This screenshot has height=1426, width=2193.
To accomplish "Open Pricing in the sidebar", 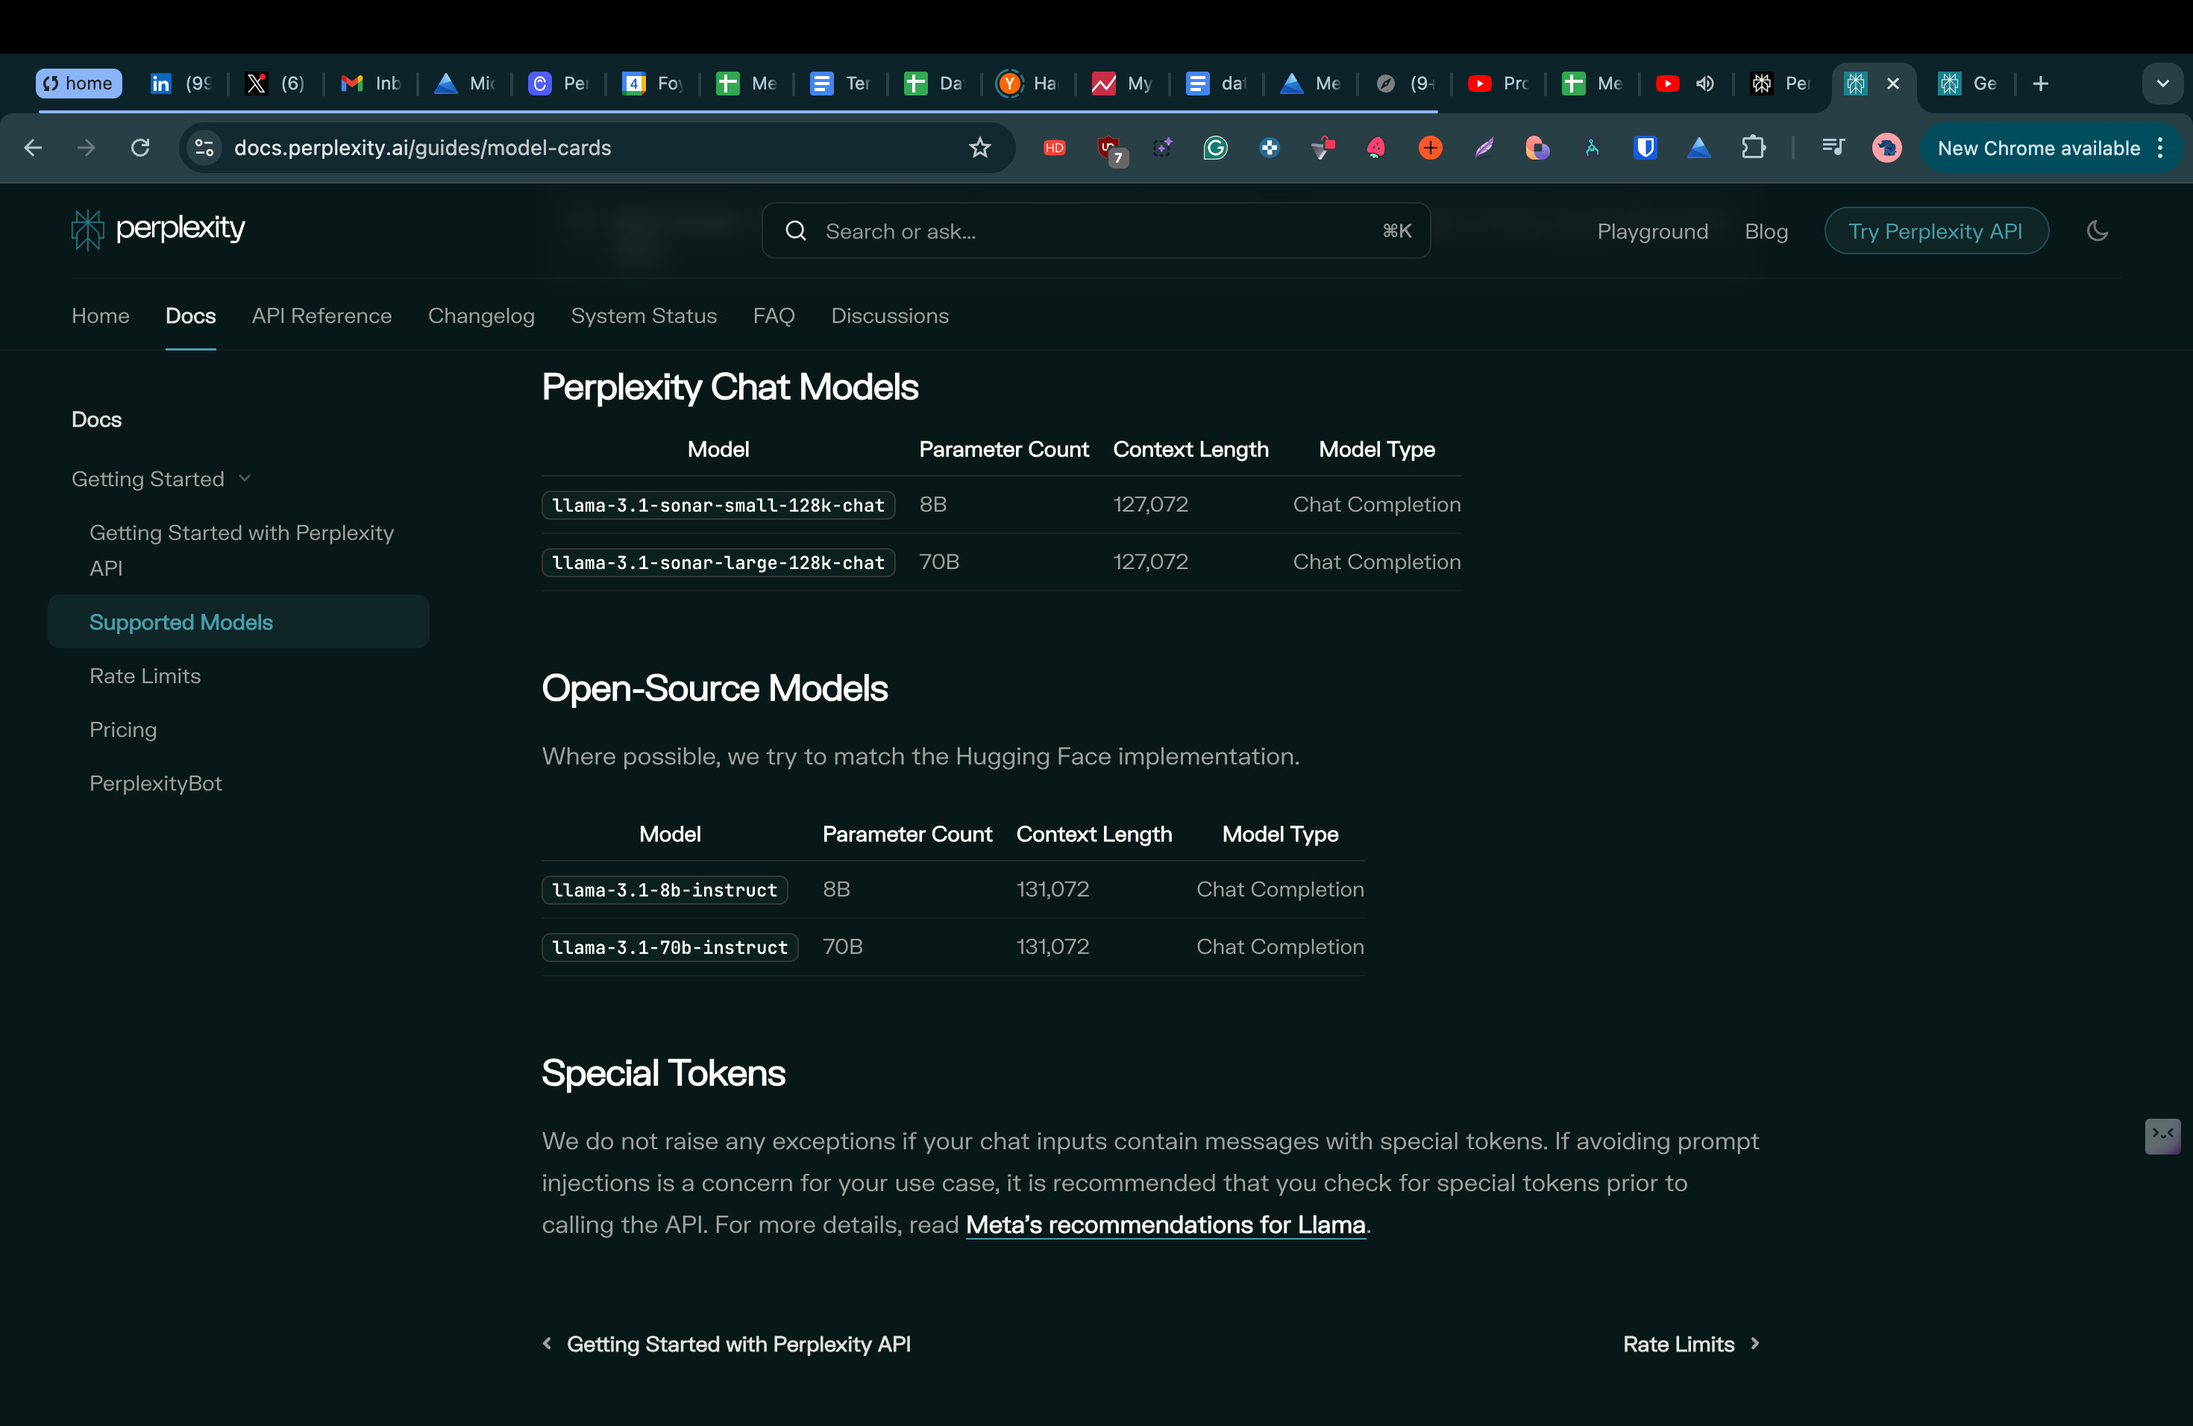I will [122, 729].
